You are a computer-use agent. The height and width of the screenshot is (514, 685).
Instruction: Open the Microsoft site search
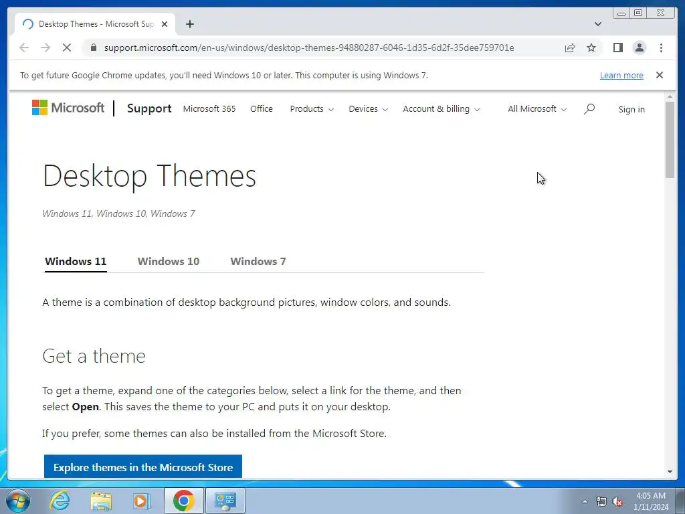(x=589, y=108)
